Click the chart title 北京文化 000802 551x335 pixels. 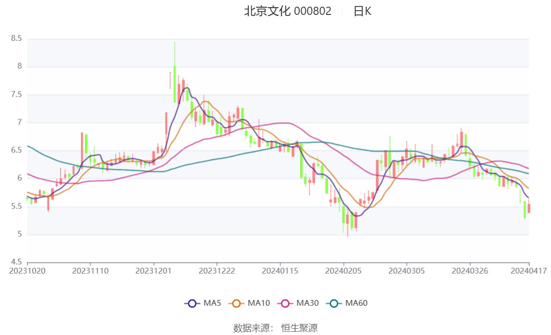click(x=287, y=11)
